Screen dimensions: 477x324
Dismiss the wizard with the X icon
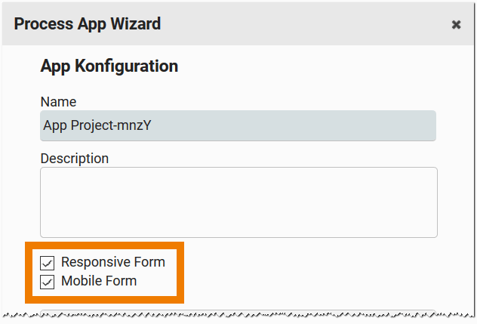[456, 24]
